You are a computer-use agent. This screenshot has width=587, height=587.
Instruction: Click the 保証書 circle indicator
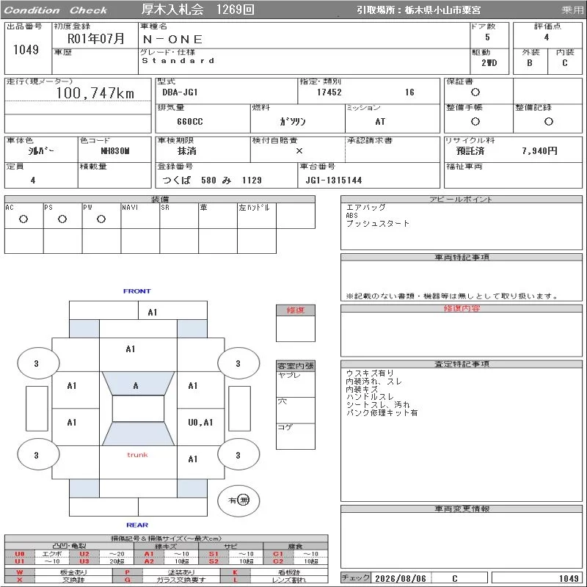475,92
